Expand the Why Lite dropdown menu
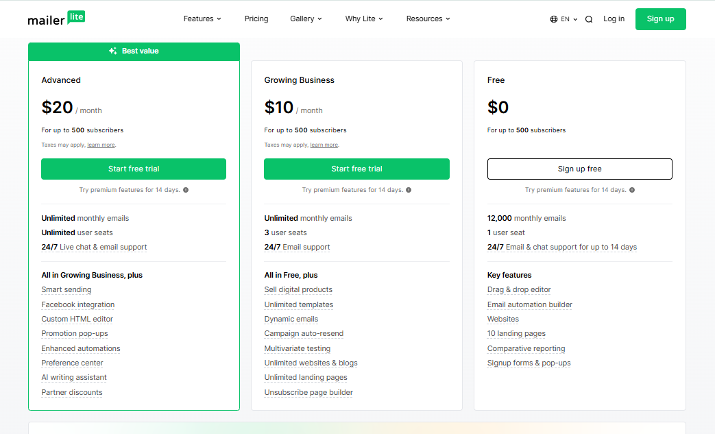The image size is (715, 434). [364, 19]
